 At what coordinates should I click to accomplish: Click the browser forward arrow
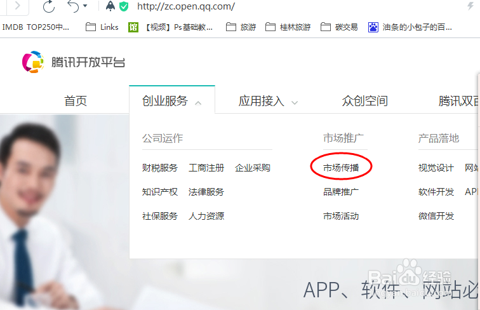[17, 6]
